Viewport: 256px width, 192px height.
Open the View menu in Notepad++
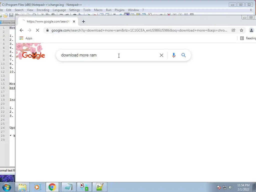(x=30, y=10)
